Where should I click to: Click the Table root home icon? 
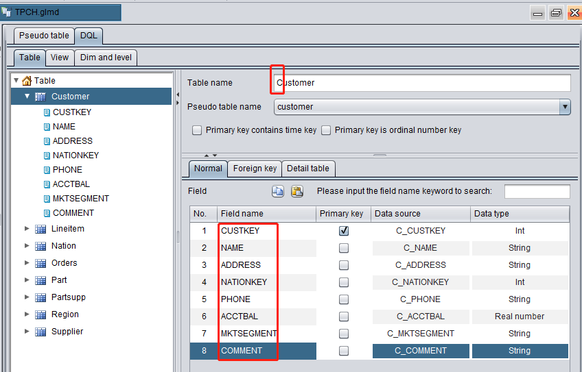pos(27,81)
